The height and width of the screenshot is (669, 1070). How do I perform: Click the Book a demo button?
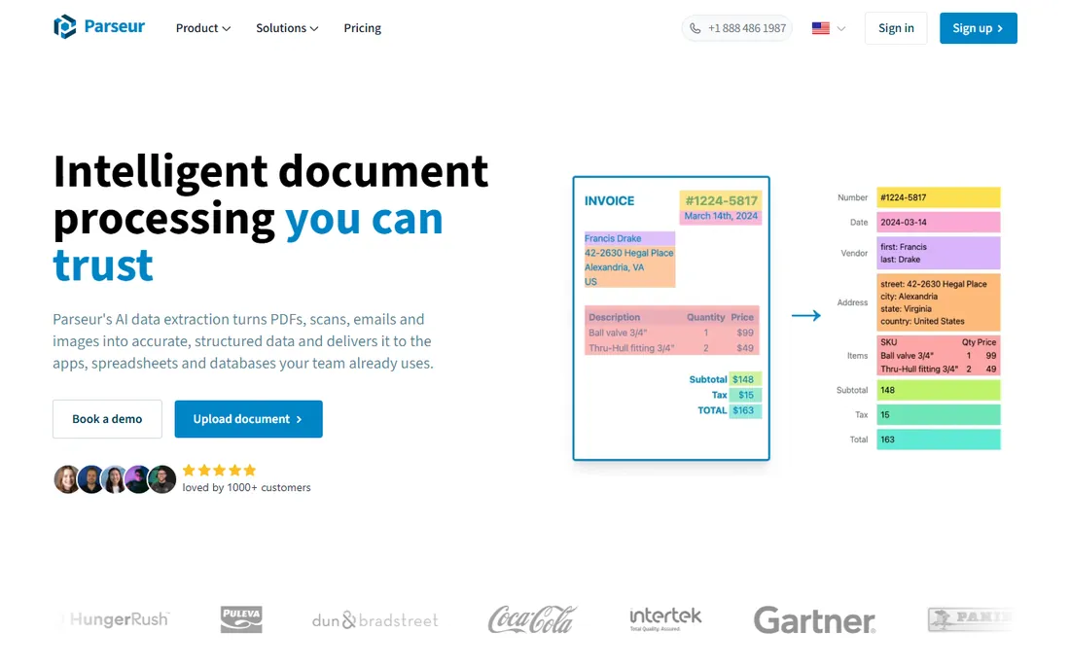[x=107, y=419]
